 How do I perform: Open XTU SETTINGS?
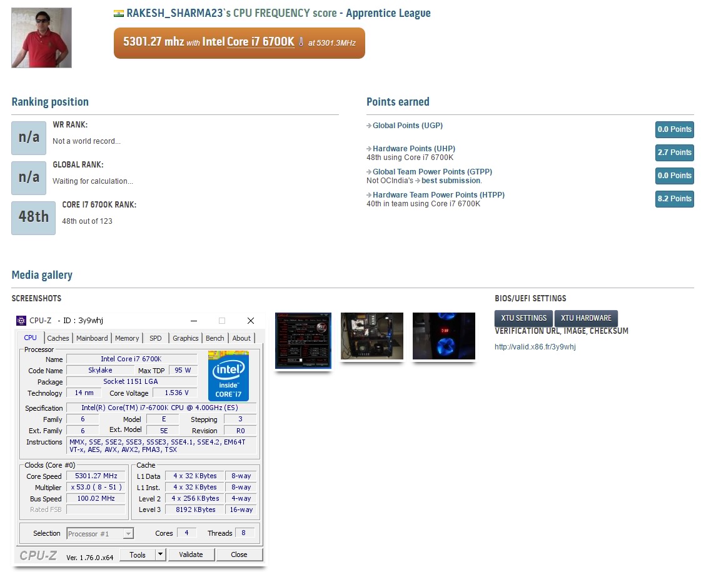(523, 318)
